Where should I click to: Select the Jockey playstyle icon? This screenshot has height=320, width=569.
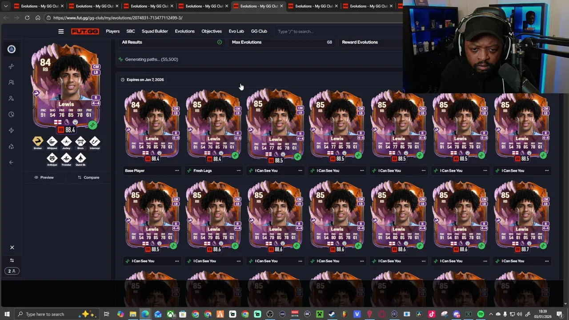tap(66, 142)
